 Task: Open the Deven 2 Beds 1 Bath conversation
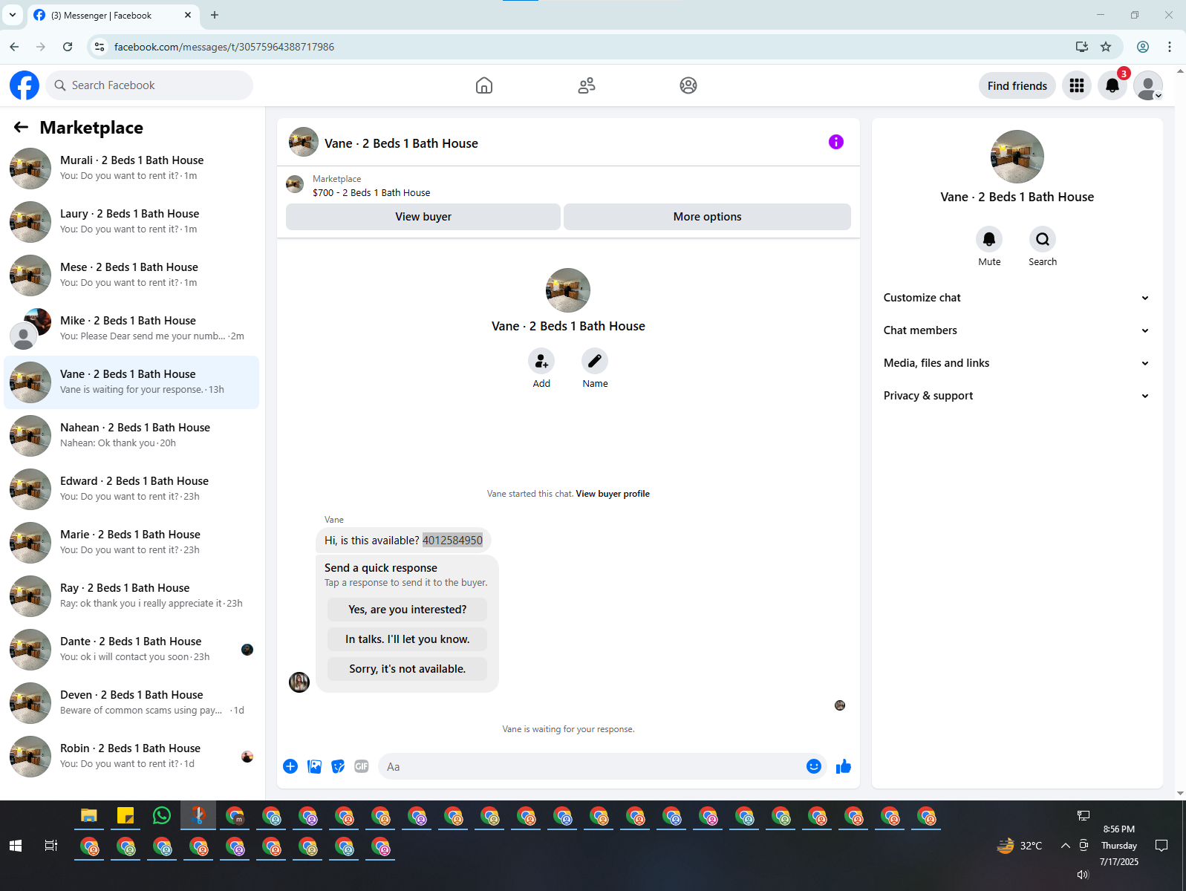click(131, 703)
